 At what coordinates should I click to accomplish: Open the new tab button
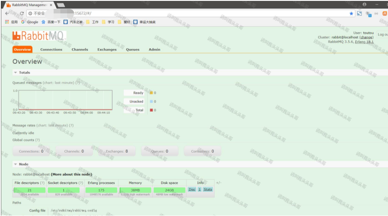pos(61,5)
